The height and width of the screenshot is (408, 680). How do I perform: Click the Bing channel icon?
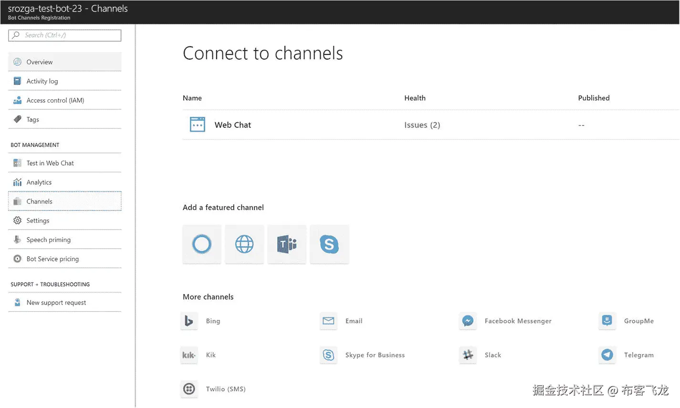pos(189,321)
